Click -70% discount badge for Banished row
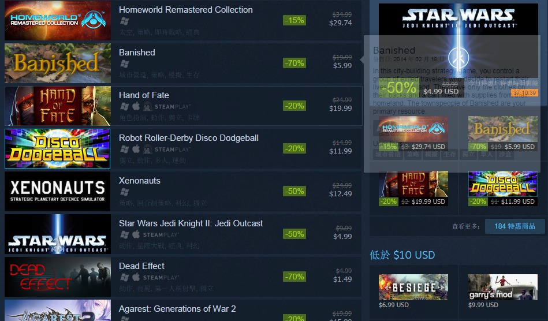The width and height of the screenshot is (548, 321). point(294,64)
